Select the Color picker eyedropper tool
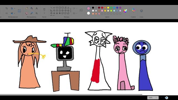 click(32, 13)
